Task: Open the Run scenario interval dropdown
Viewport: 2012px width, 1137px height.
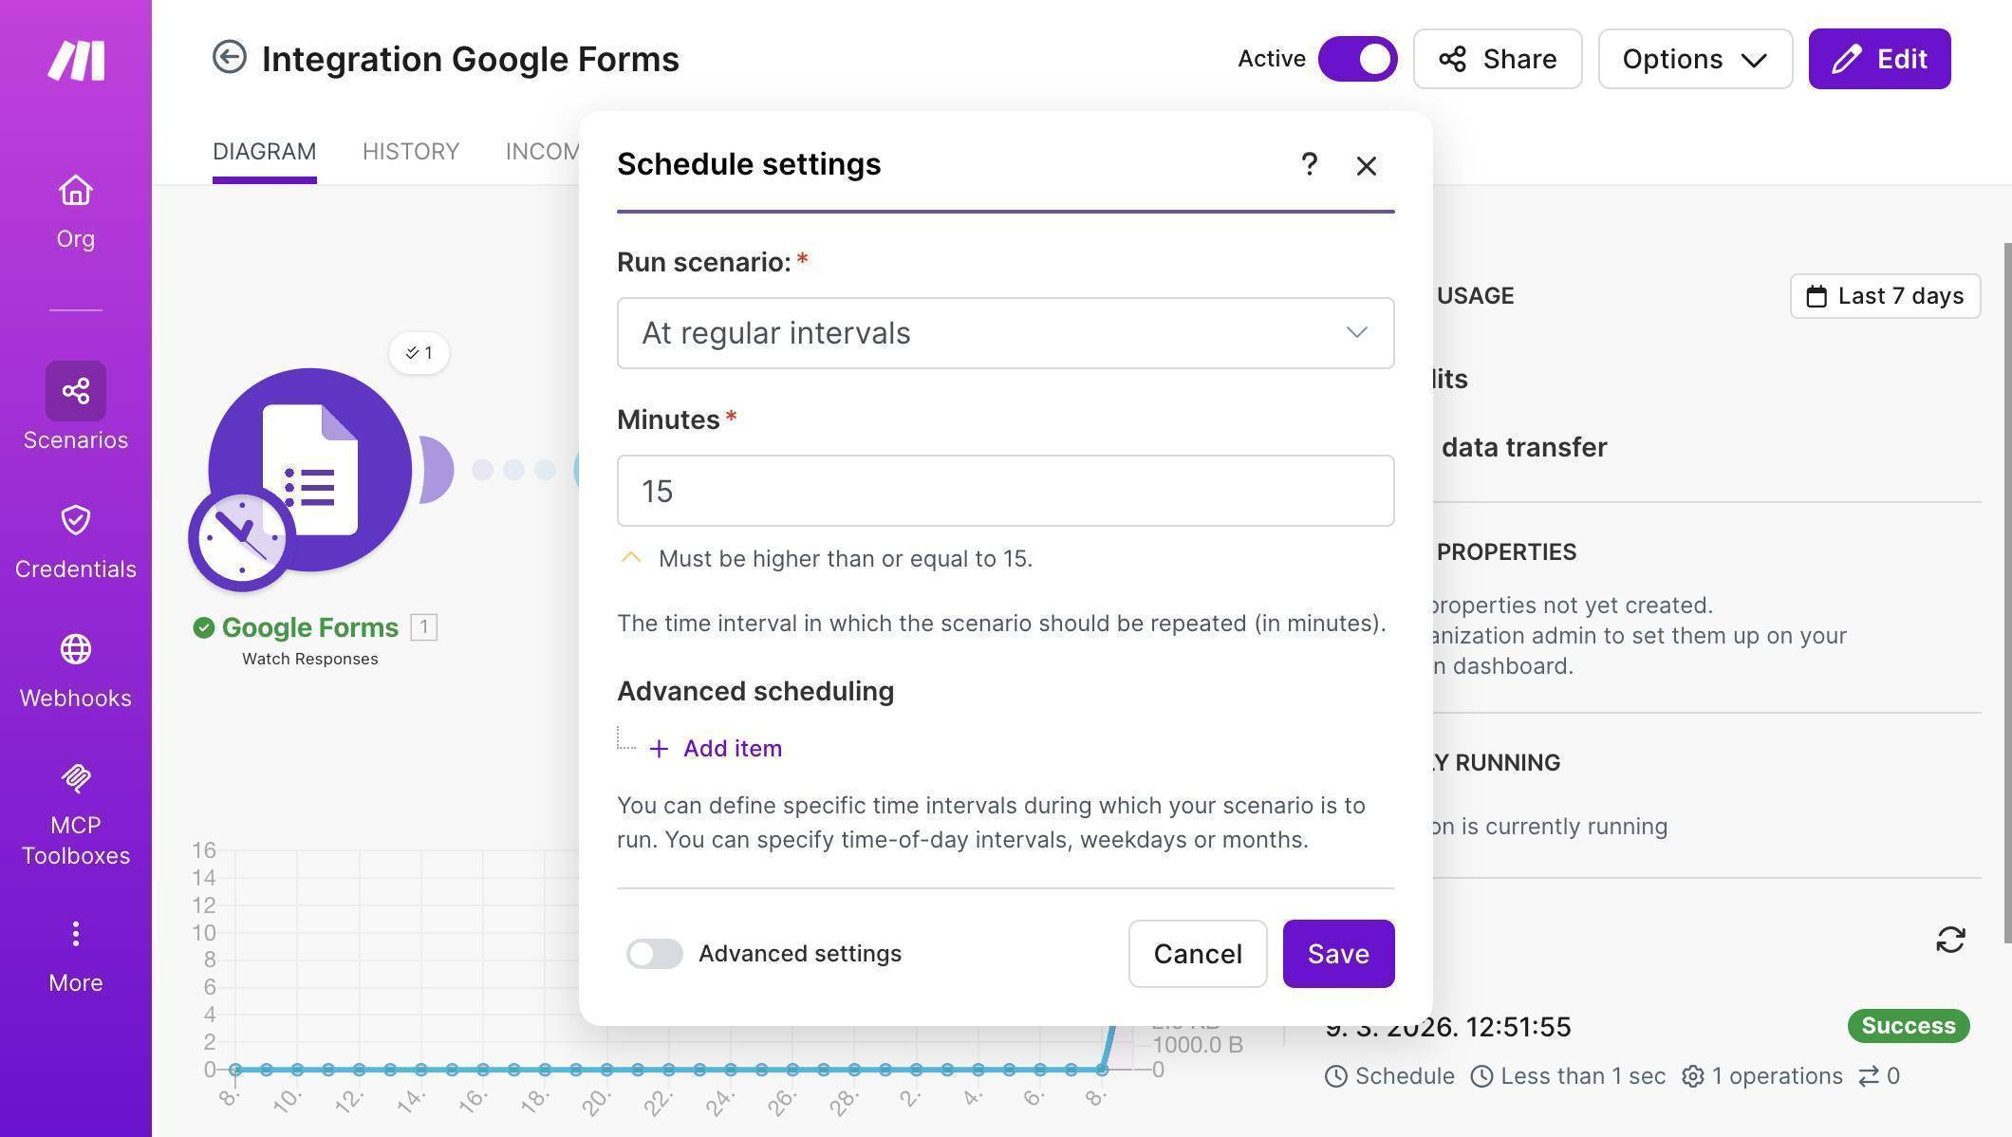Action: click(1005, 333)
